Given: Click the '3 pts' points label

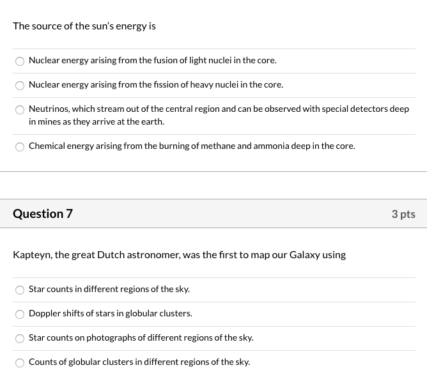Looking at the screenshot, I should pos(403,214).
